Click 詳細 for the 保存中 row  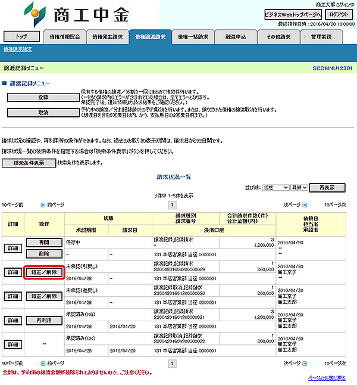(x=13, y=249)
